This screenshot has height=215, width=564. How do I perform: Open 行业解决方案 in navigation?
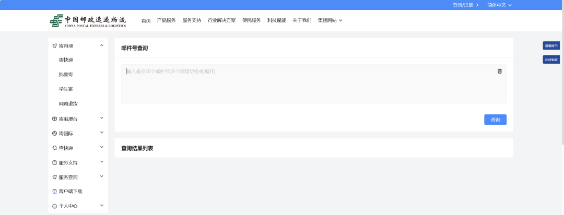(221, 20)
